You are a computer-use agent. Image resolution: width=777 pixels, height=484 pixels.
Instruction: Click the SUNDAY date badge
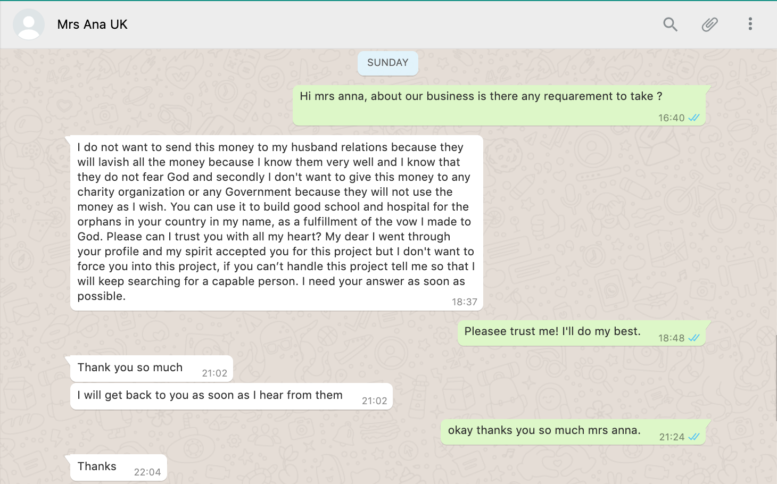[x=387, y=63]
